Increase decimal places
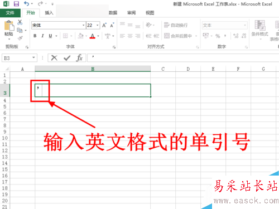279x209 pixels. (235, 36)
